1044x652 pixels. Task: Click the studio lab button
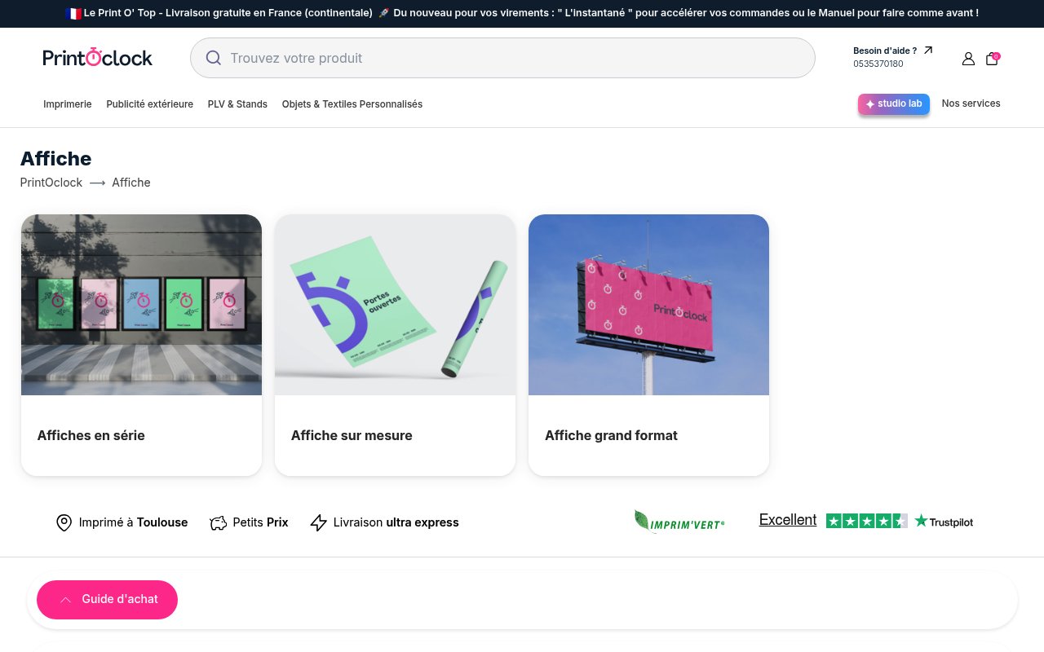[894, 104]
